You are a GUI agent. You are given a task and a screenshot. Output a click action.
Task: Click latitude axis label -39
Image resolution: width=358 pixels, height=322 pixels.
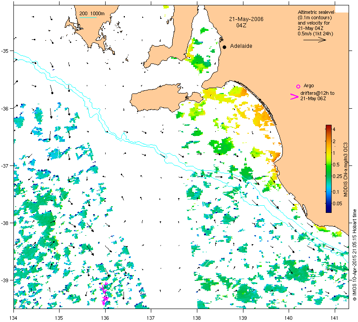click(x=4, y=280)
